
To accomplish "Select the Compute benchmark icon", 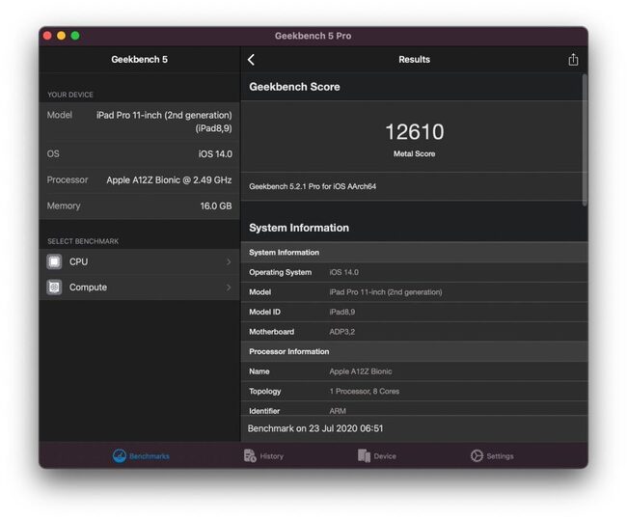I will (x=54, y=287).
